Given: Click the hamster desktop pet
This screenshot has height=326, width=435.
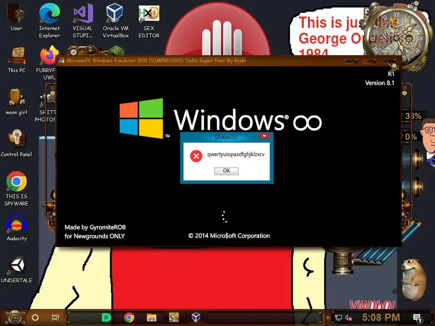Looking at the screenshot, I should 413,279.
